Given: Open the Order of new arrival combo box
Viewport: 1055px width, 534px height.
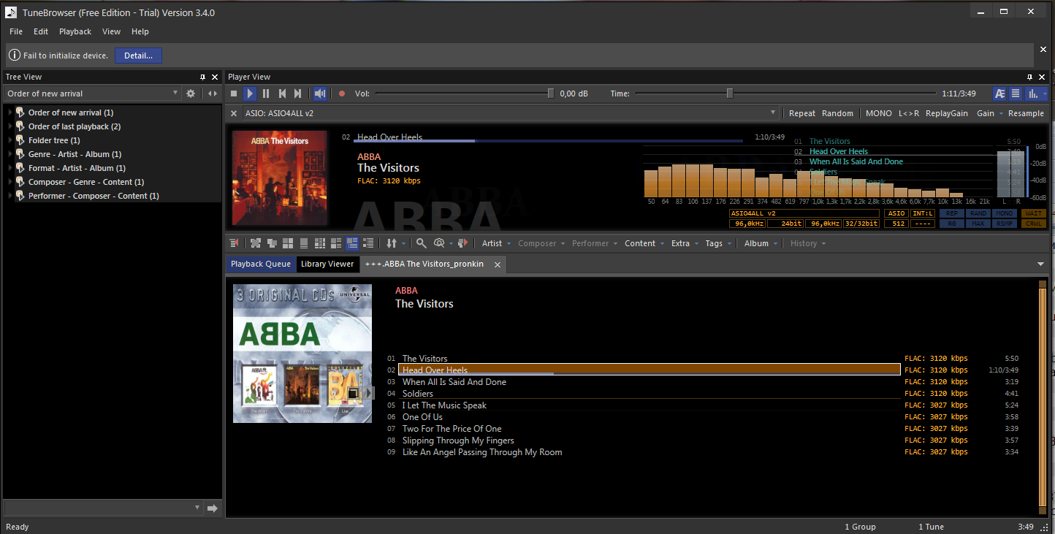Looking at the screenshot, I should click(x=92, y=94).
